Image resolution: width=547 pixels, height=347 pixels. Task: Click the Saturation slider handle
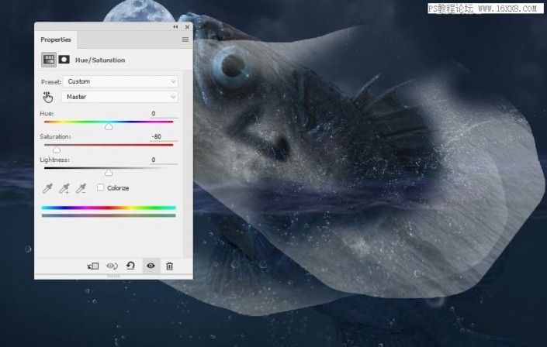(x=57, y=149)
